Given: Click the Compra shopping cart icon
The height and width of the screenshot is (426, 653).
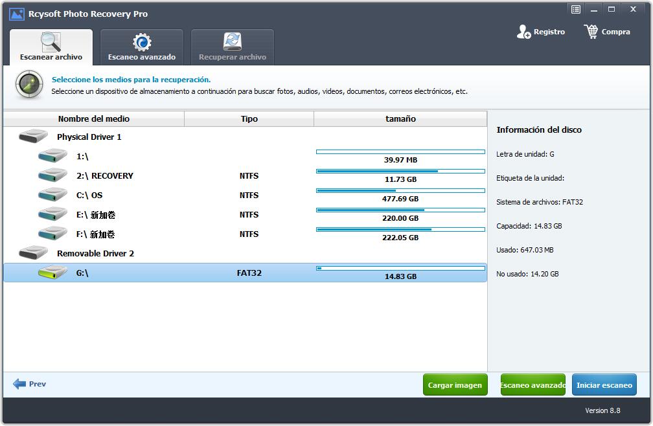Looking at the screenshot, I should tap(591, 32).
